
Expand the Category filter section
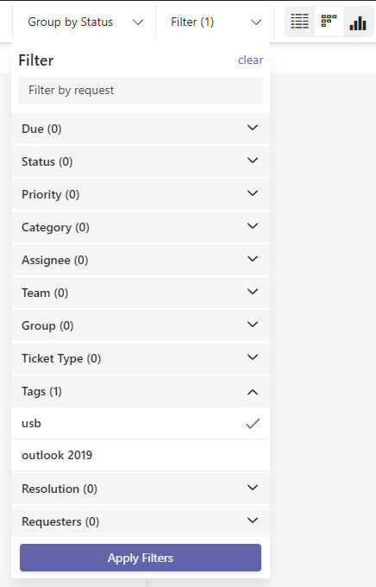[x=141, y=227]
